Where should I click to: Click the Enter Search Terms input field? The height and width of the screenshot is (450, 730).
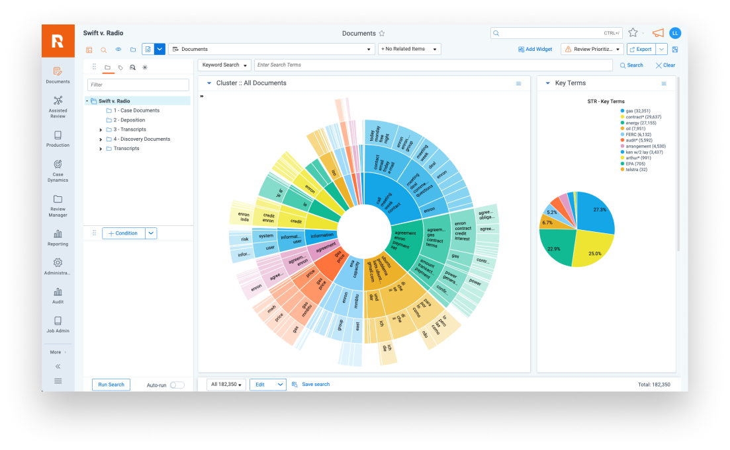coord(433,65)
